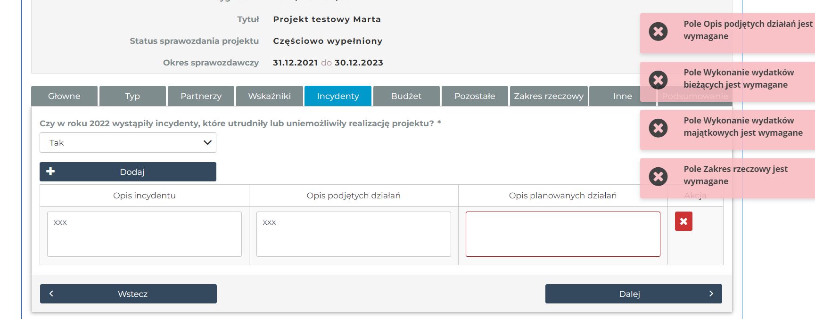Select the Wskaźniki tab

[269, 96]
